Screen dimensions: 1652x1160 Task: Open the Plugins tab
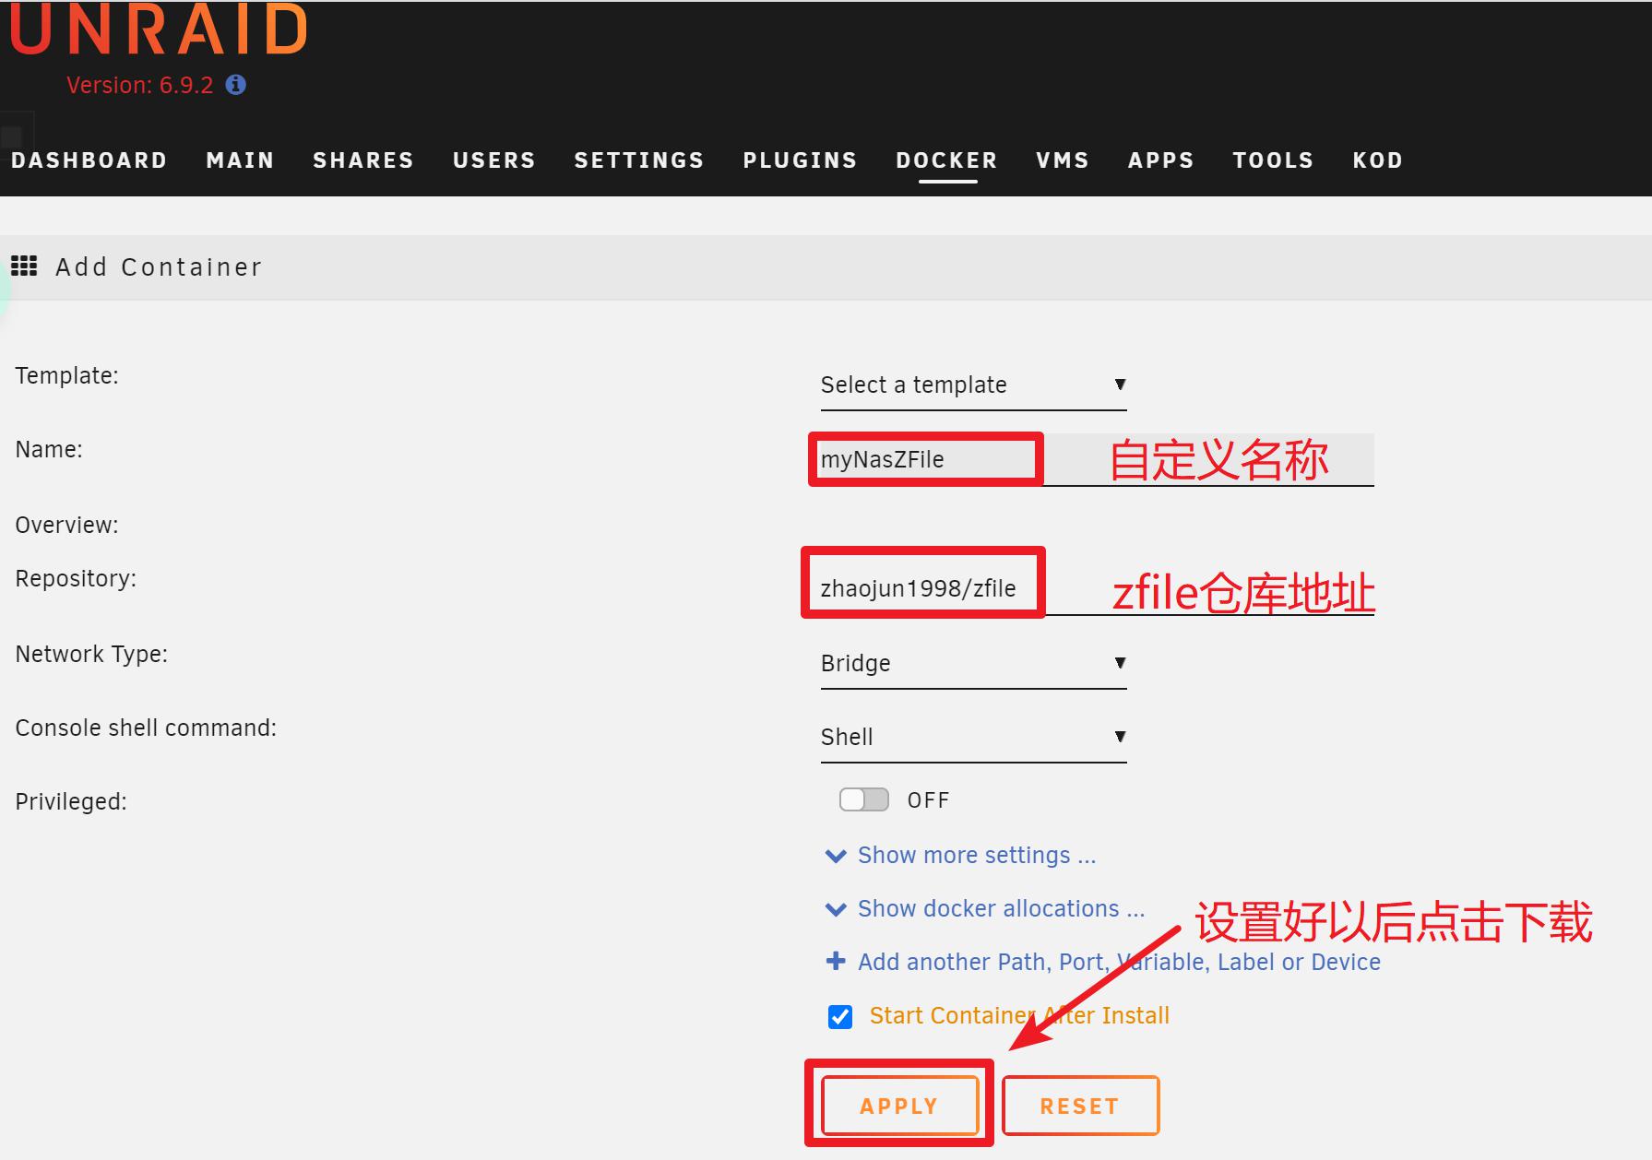[800, 160]
